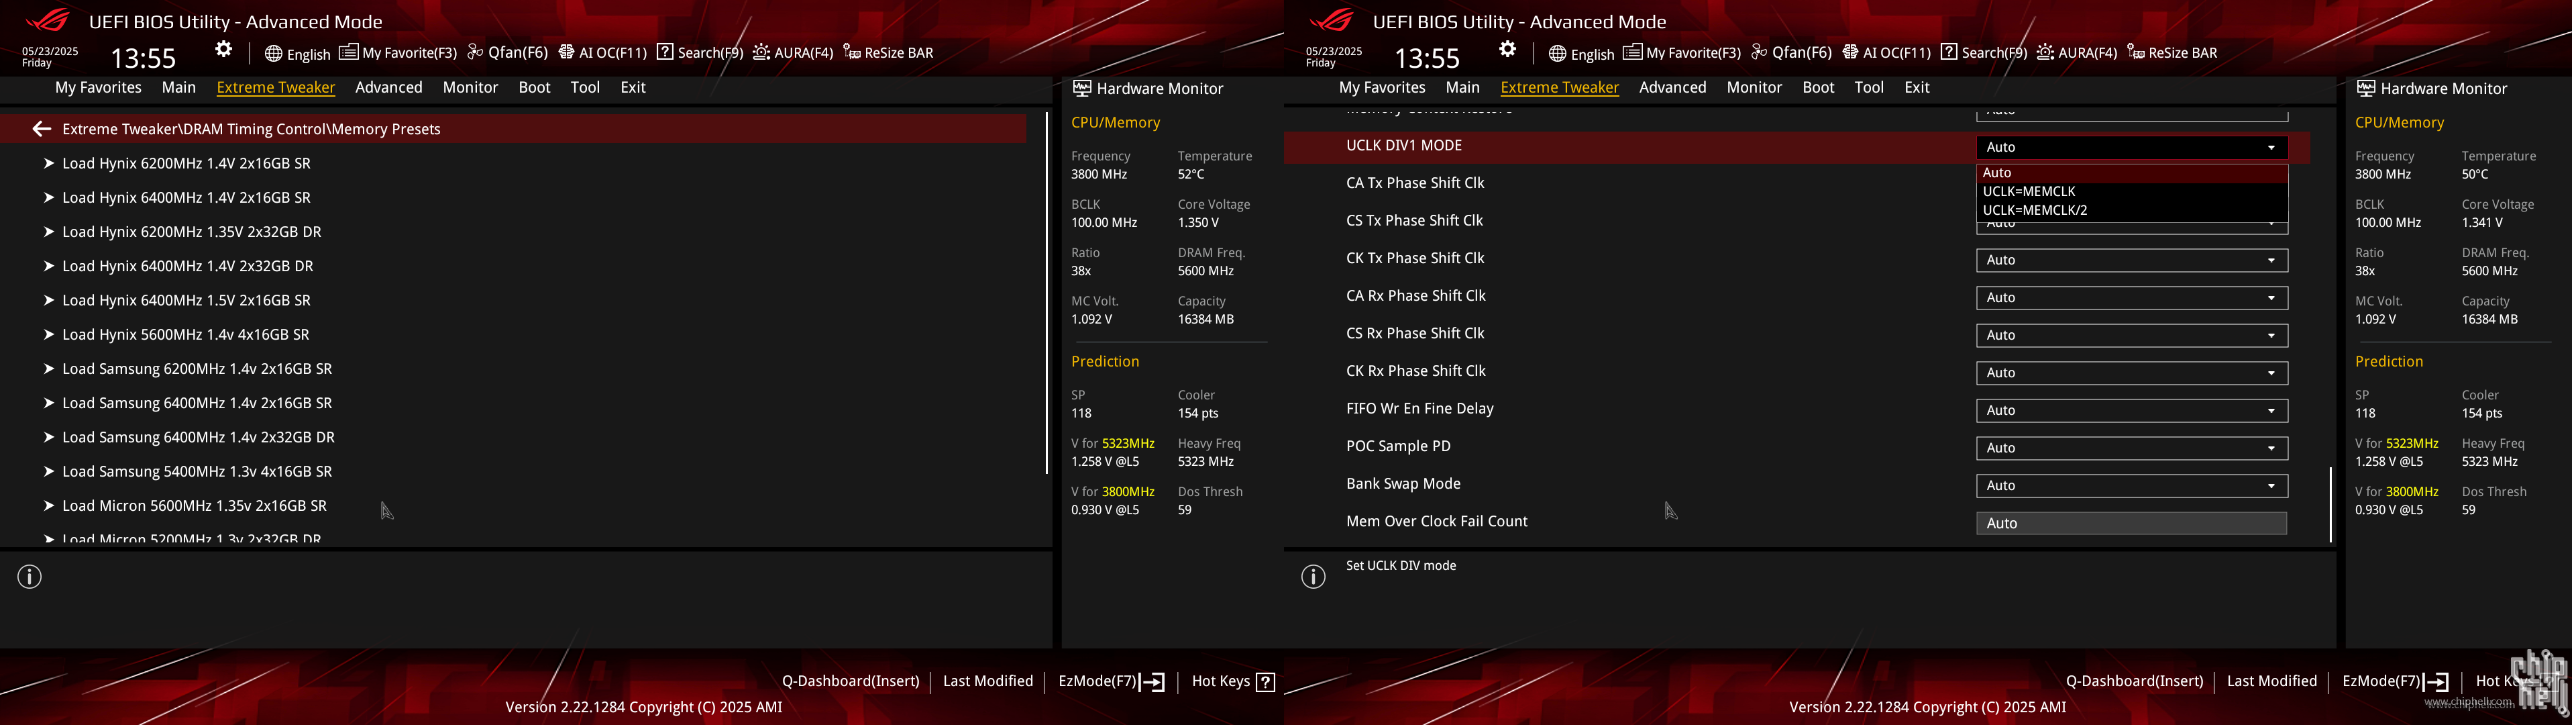Expand Load Hynix 6400MHz 1.5V 2x16GB SR
The width and height of the screenshot is (2576, 725).
pos(186,301)
